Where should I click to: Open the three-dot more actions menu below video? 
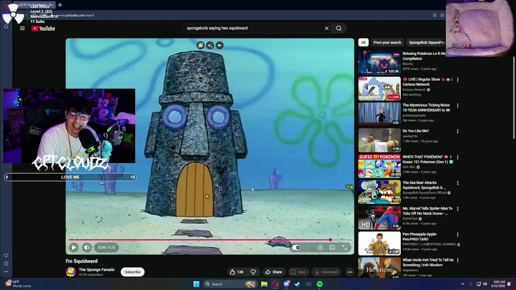[x=350, y=272]
